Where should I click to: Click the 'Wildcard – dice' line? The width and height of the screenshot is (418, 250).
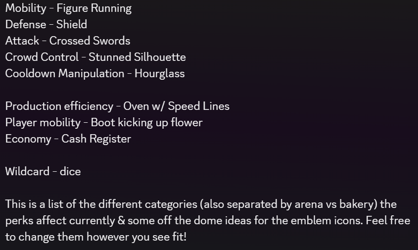point(43,172)
